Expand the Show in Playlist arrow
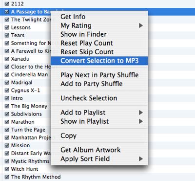 coord(141,121)
